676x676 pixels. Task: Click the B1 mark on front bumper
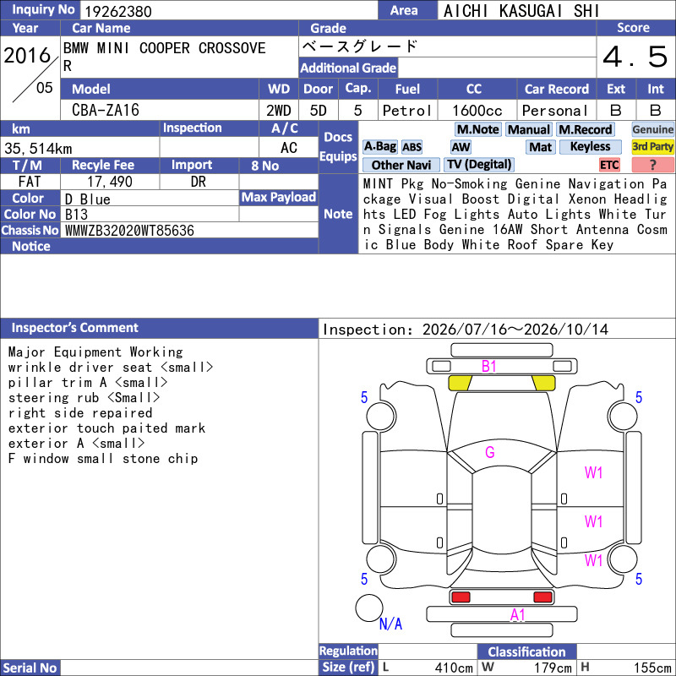point(488,367)
